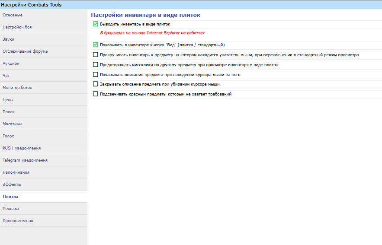
Task: Go to "PUSH-уведомления" settings
Action: point(22,148)
